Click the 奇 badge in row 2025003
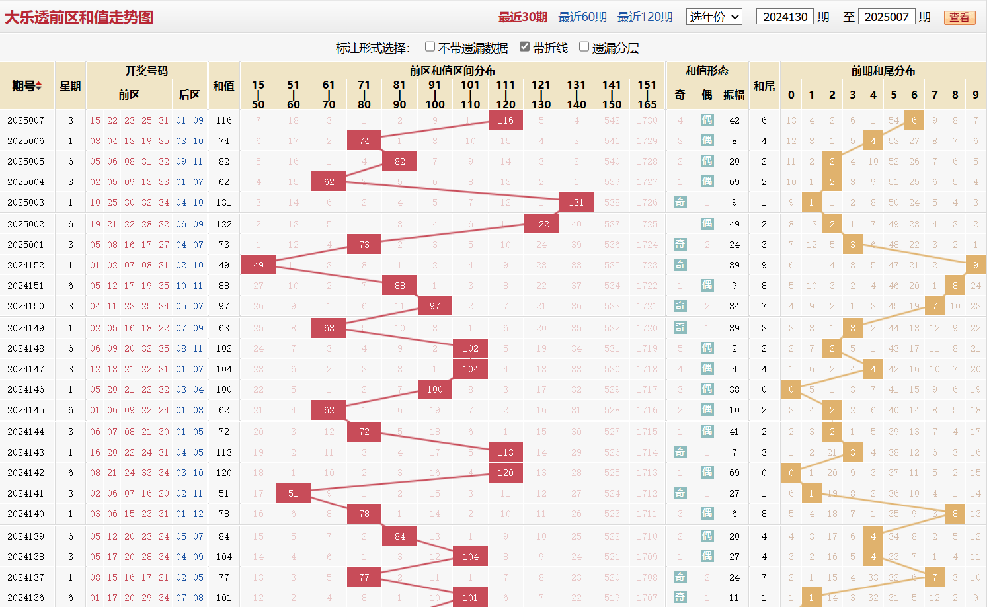 point(680,202)
